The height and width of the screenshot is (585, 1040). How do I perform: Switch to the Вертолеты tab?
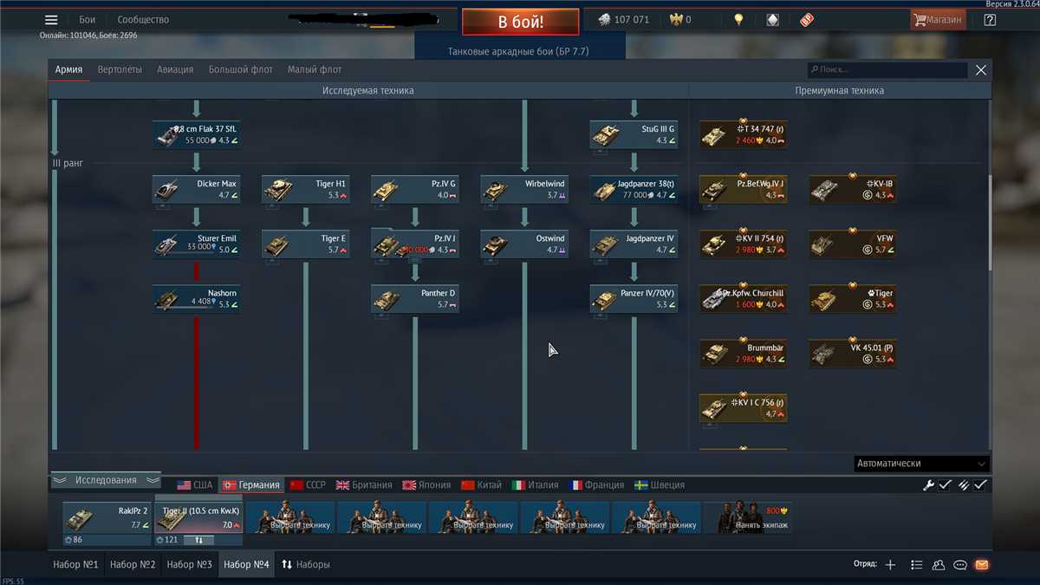120,69
